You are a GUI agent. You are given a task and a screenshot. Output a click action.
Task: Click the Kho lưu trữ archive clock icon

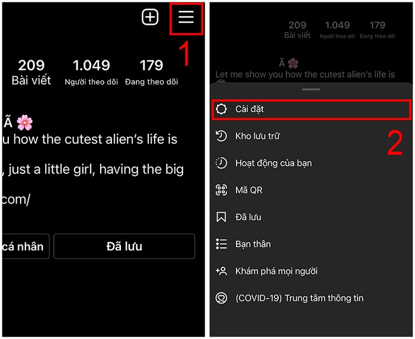point(221,136)
